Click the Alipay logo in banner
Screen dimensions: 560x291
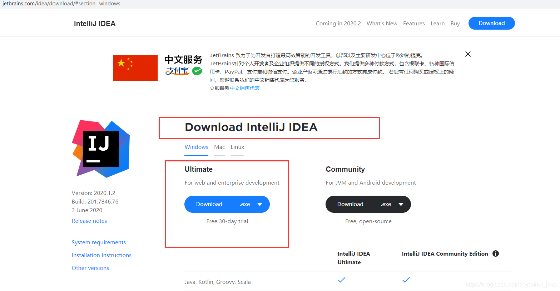coord(177,71)
